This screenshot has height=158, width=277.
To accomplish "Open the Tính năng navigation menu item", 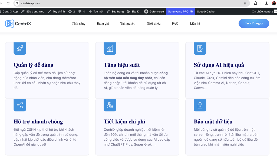I will [78, 24].
